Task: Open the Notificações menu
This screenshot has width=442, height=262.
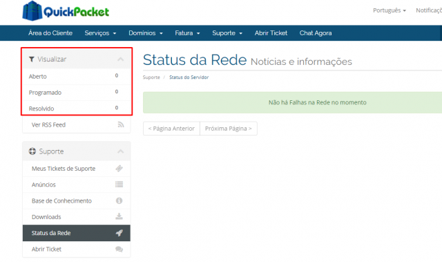Action: tap(429, 10)
